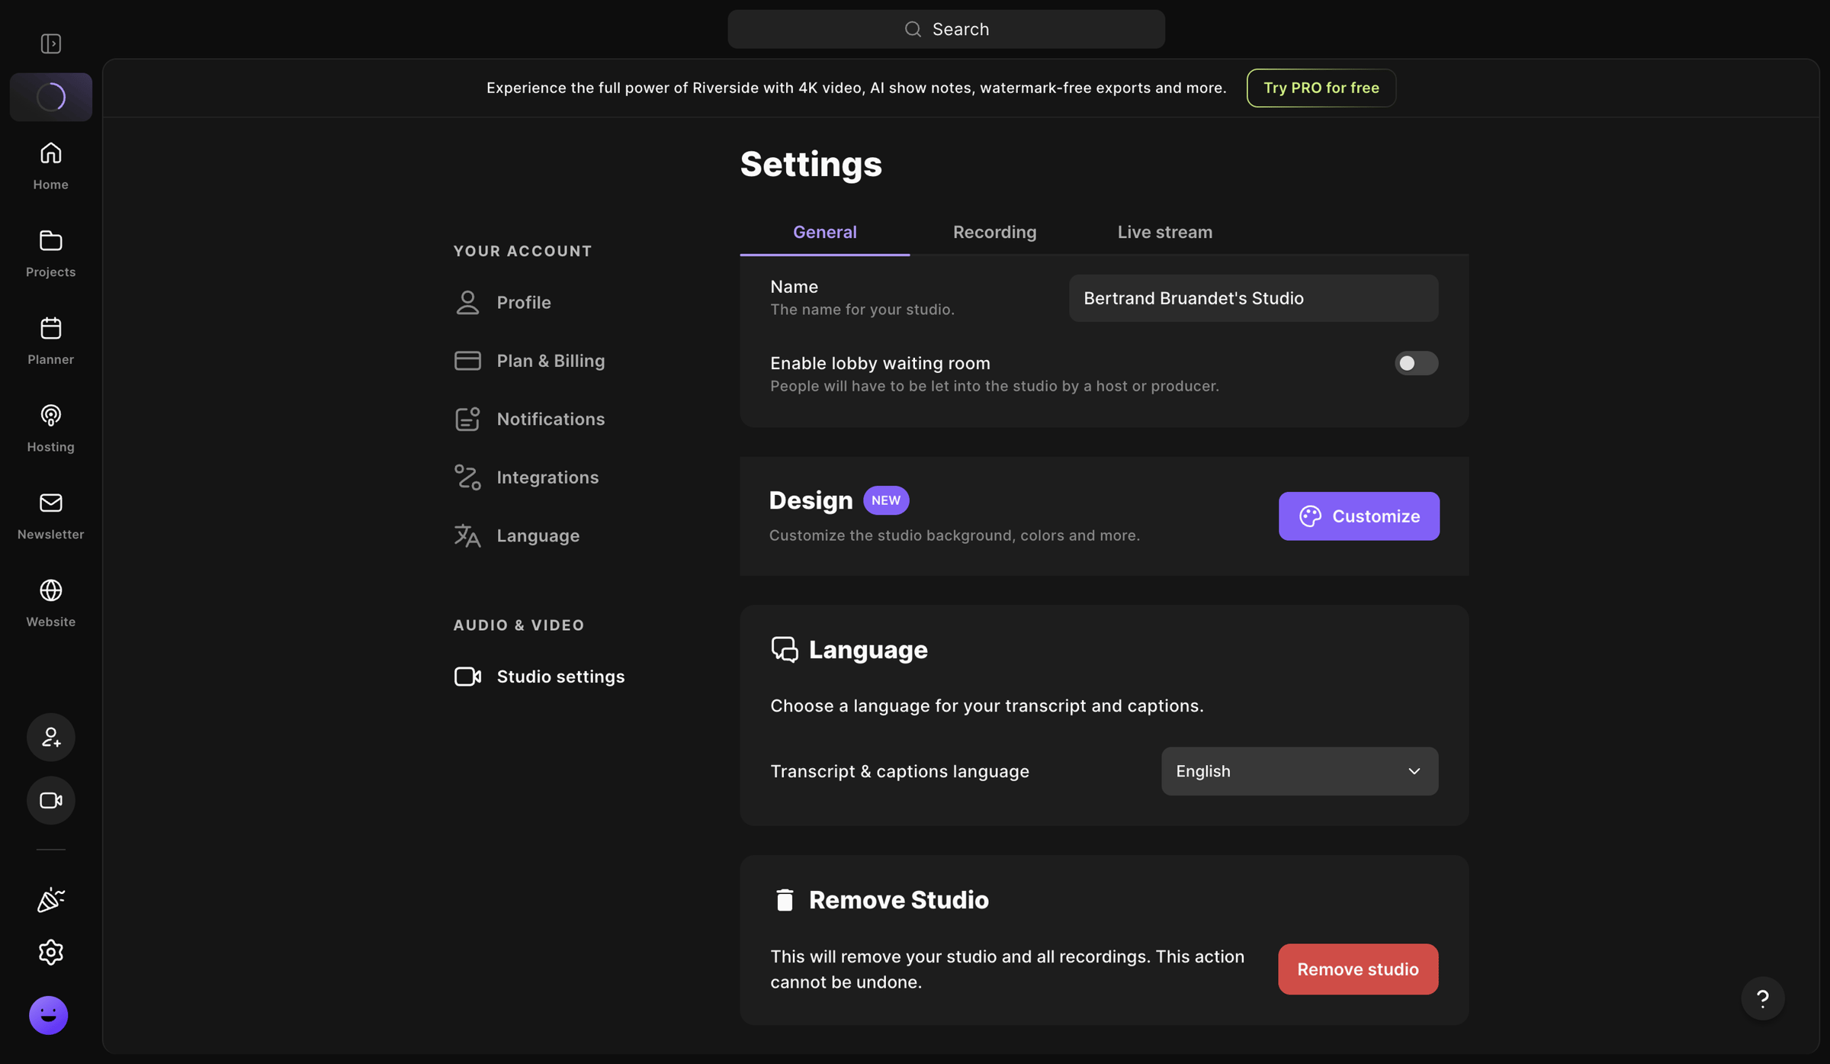The image size is (1830, 1064).
Task: Click the invite people icon
Action: tap(51, 737)
